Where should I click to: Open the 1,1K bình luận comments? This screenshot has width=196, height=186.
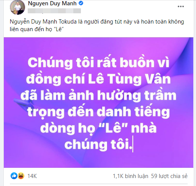pos(130,176)
